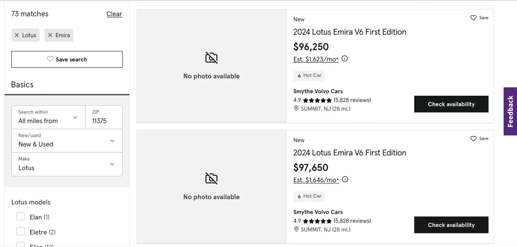The width and height of the screenshot is (517, 247).
Task: Open the Make dropdown showing Lotus
Action: [x=67, y=164]
